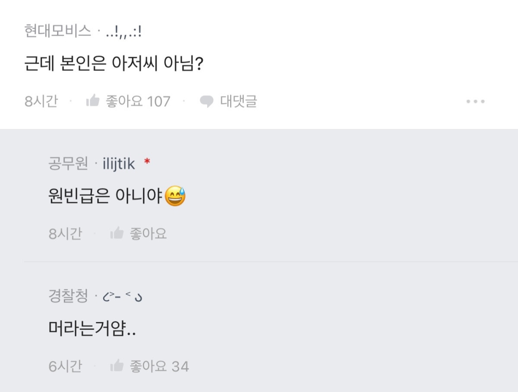Click reply text "머라는거얌.."
This screenshot has width=518, height=392.
[92, 330]
